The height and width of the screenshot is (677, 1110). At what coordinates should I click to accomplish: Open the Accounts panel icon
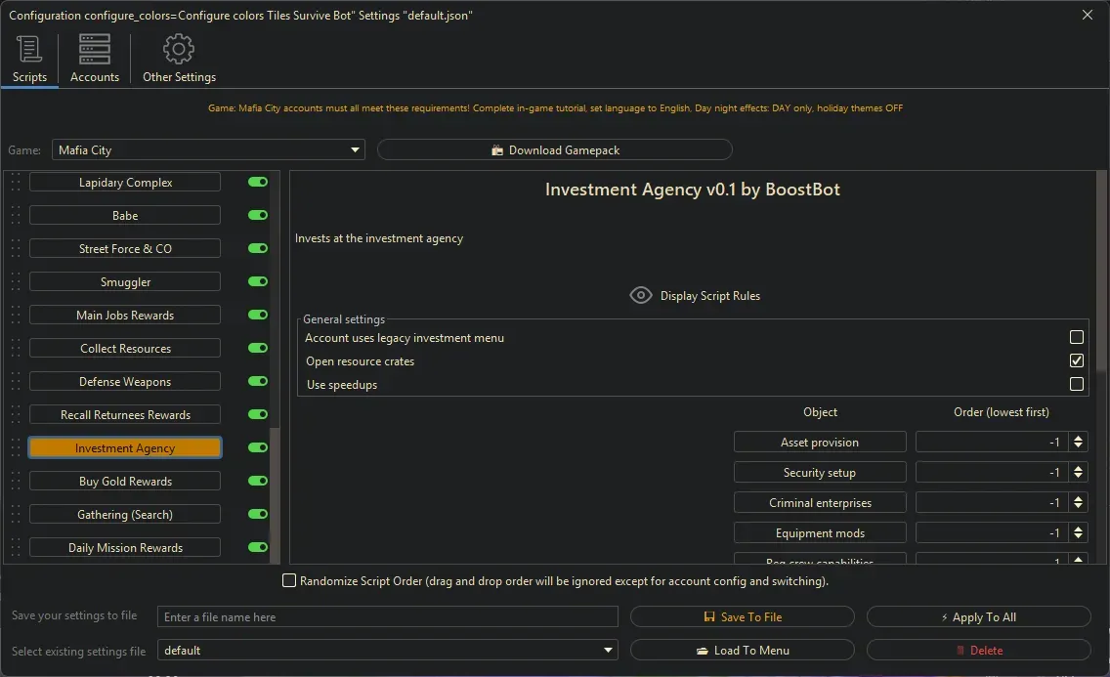[94, 48]
